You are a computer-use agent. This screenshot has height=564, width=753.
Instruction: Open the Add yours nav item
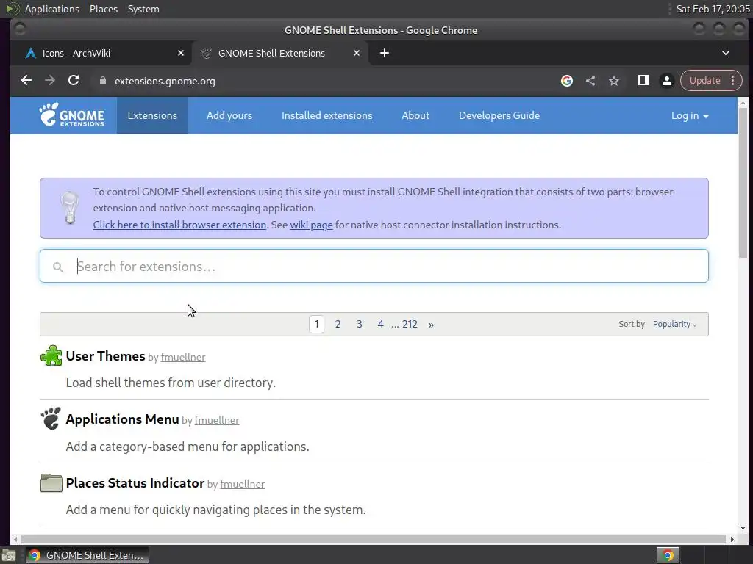pos(229,115)
